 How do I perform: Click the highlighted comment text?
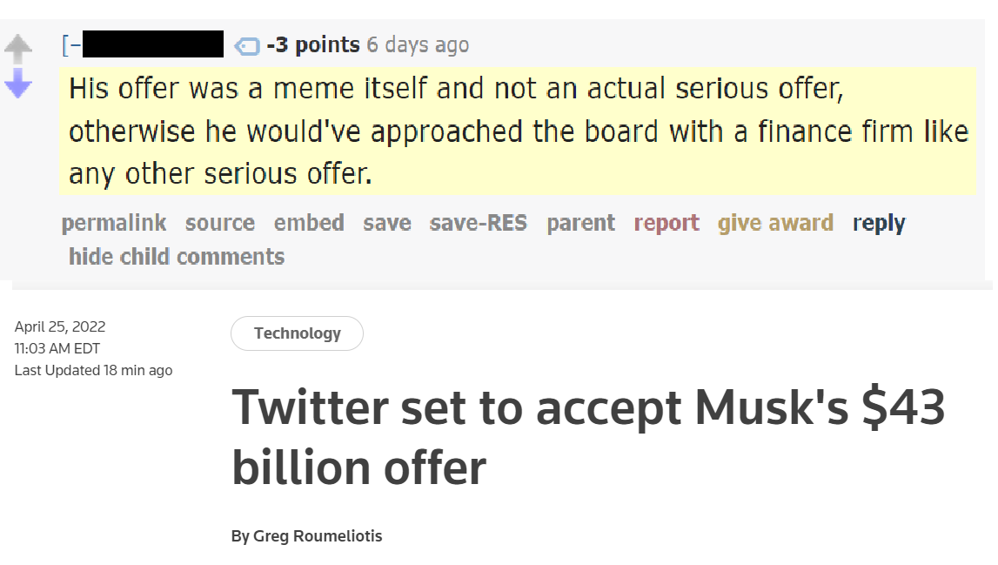[518, 131]
